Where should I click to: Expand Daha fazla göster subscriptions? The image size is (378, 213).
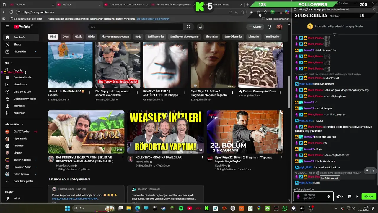(x=21, y=181)
